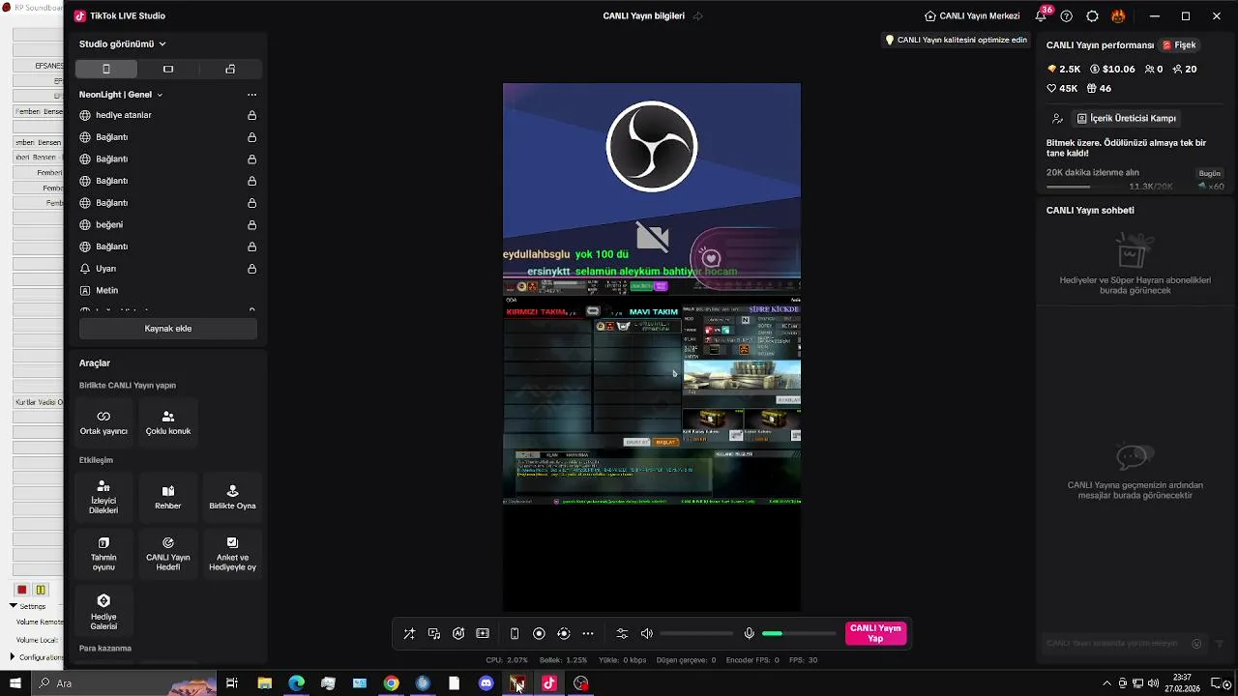
Task: Open OBS Studio from the taskbar
Action: click(x=581, y=683)
